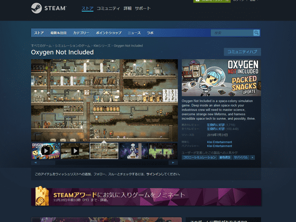Select the サポート top menu item

[143, 8]
